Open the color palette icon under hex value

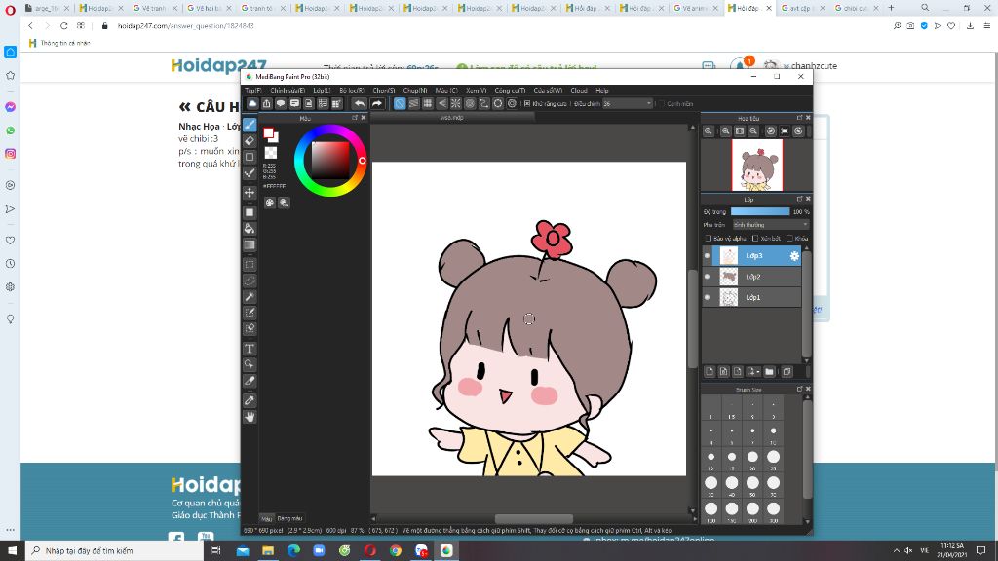[x=270, y=203]
